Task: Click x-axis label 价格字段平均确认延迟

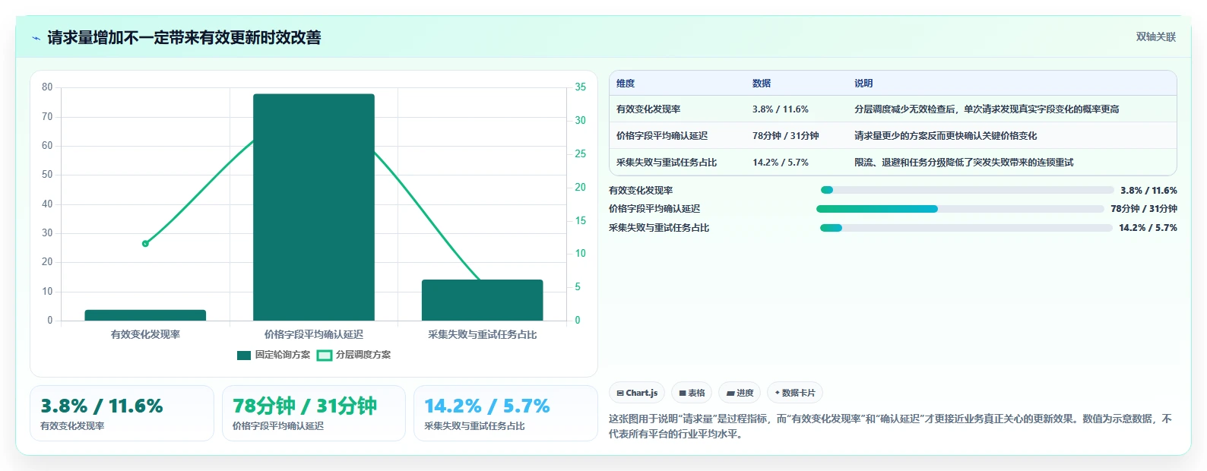Action: (314, 334)
